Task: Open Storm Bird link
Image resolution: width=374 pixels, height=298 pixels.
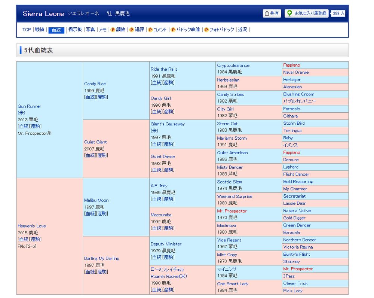Action: (x=294, y=124)
